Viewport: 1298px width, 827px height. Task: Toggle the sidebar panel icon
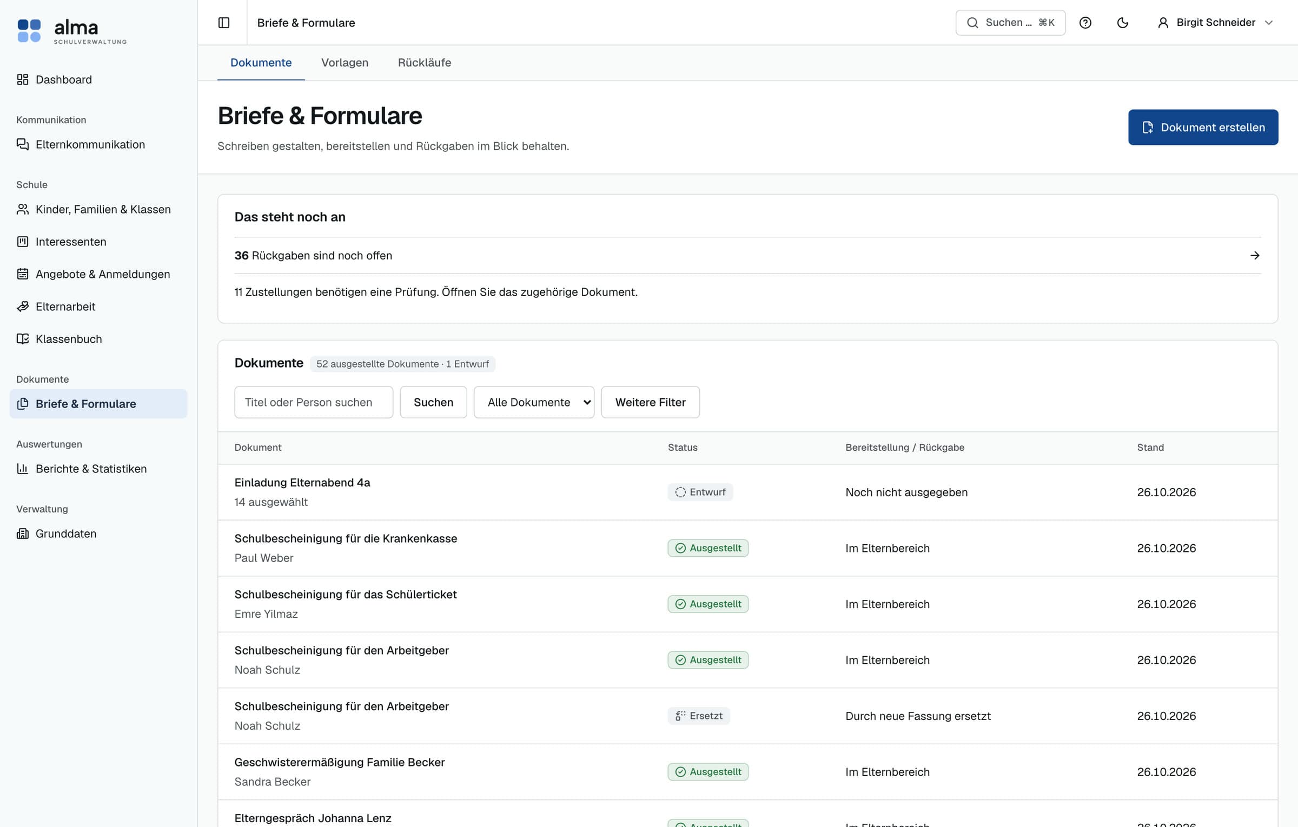pyautogui.click(x=223, y=23)
